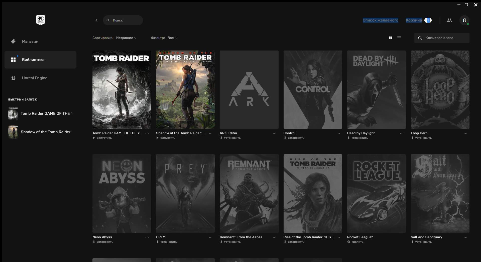Click the Control cover
Image resolution: width=481 pixels, height=262 pixels.
pos(313,89)
